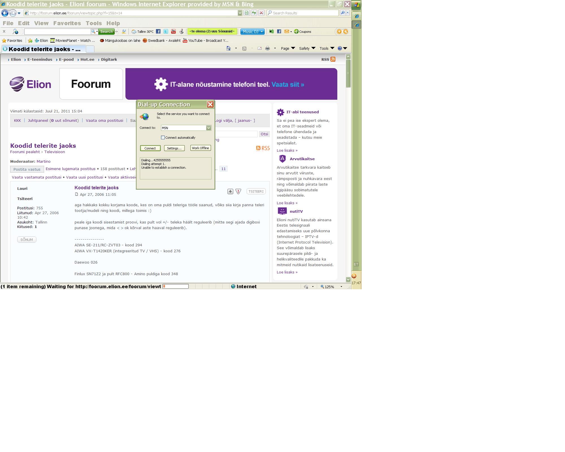
Task: Open the Favorites menu
Action: click(x=67, y=23)
